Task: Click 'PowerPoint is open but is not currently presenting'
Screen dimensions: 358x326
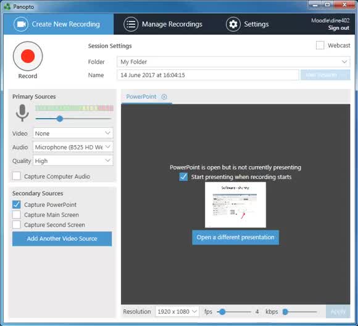Action: pyautogui.click(x=235, y=167)
